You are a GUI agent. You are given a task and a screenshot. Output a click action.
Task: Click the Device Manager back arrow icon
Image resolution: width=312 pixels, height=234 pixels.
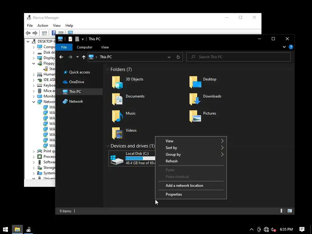[28, 33]
